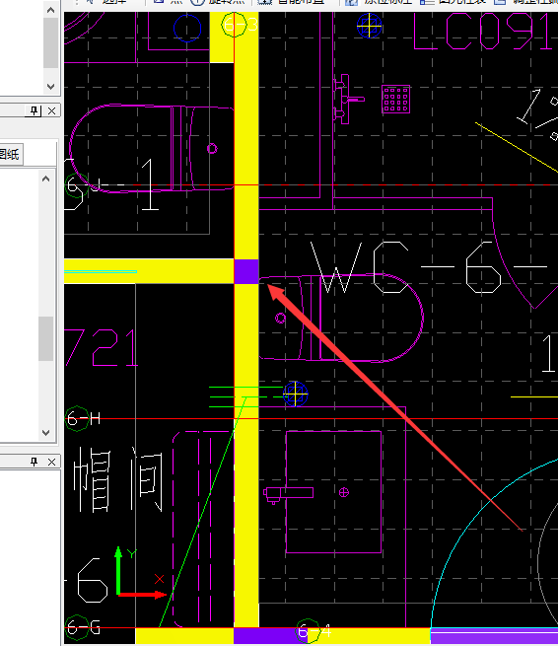Screen dimensions: 558x646
Task: Switch to the 图纸 tab
Action: [x=10, y=155]
